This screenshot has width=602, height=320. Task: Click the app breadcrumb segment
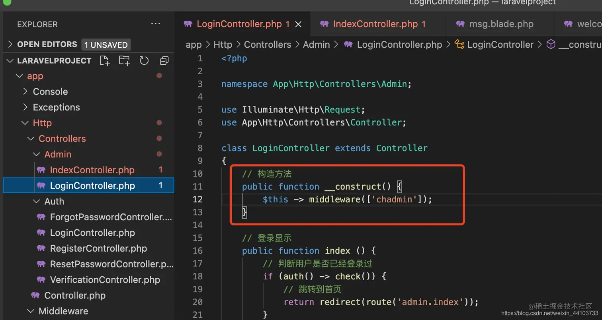click(x=193, y=45)
